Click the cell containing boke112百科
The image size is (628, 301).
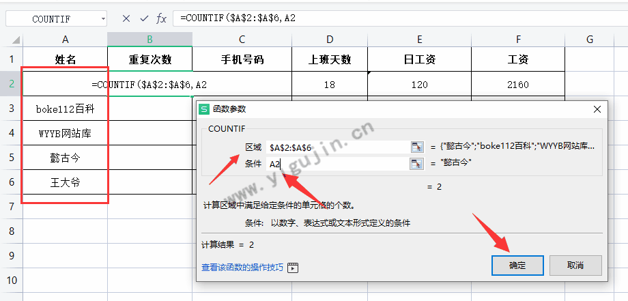(x=66, y=109)
